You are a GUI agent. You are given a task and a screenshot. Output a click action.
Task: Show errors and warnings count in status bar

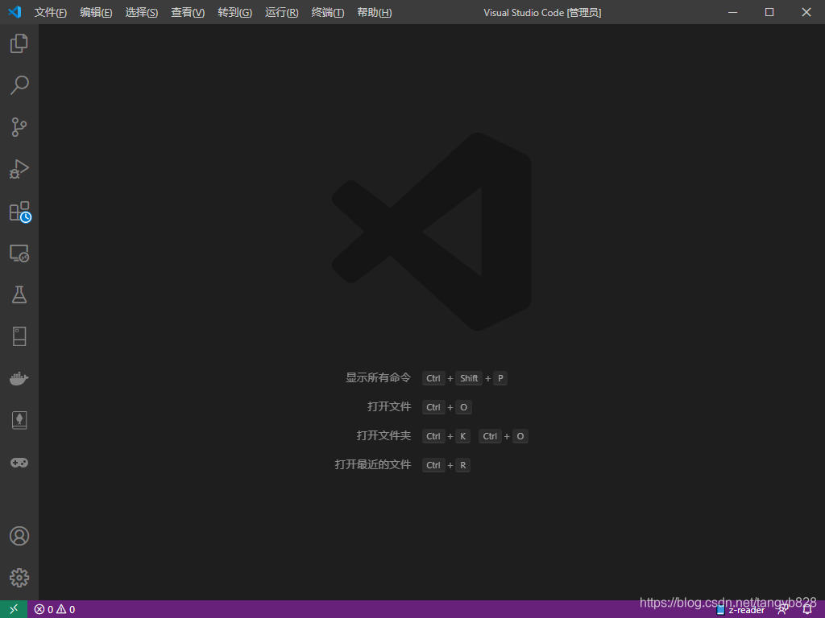(x=55, y=610)
